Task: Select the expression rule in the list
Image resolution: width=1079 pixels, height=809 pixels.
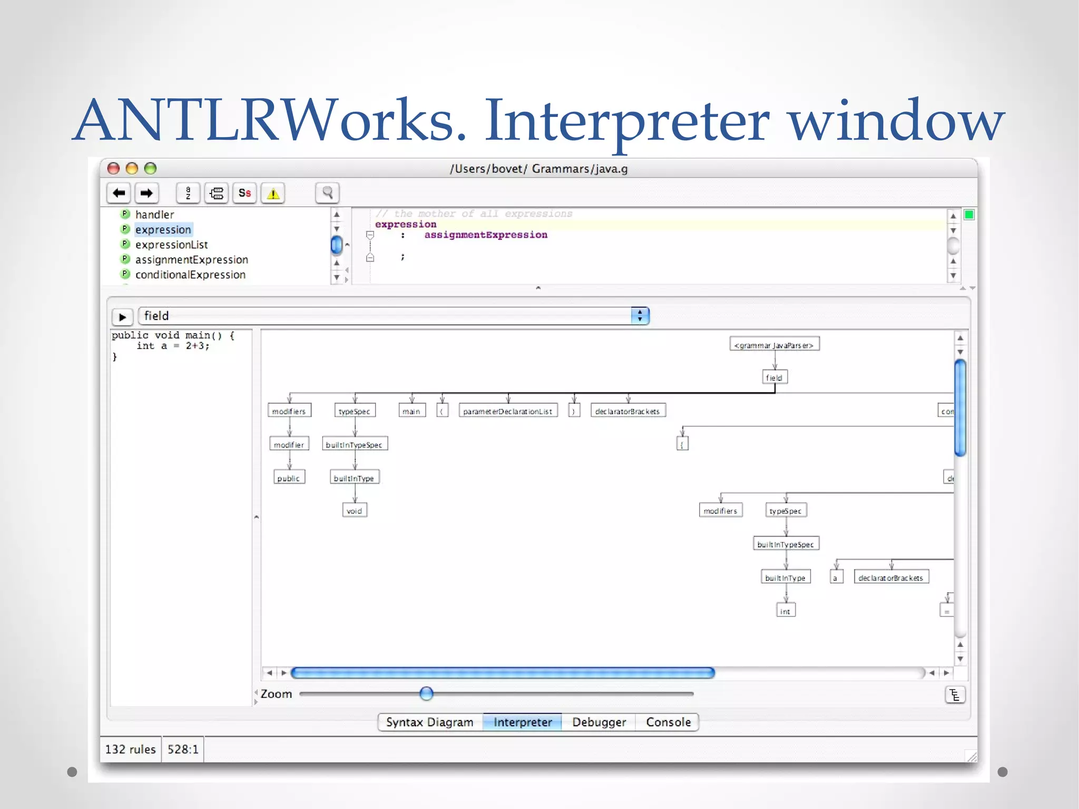Action: tap(163, 230)
